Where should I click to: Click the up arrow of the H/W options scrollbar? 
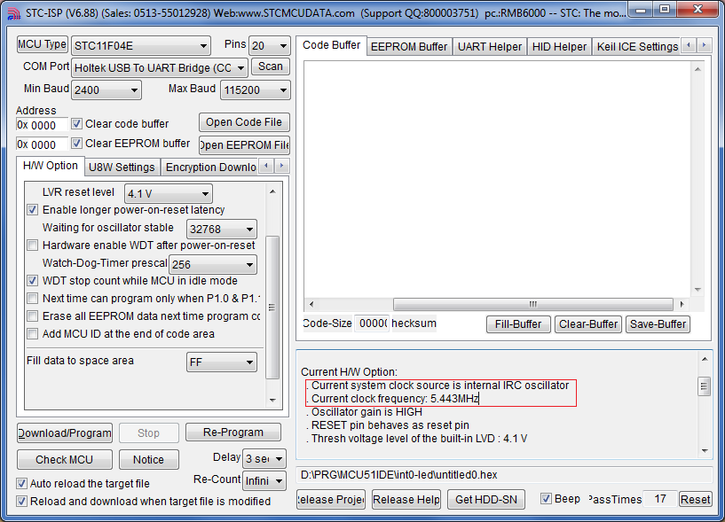coord(274,190)
